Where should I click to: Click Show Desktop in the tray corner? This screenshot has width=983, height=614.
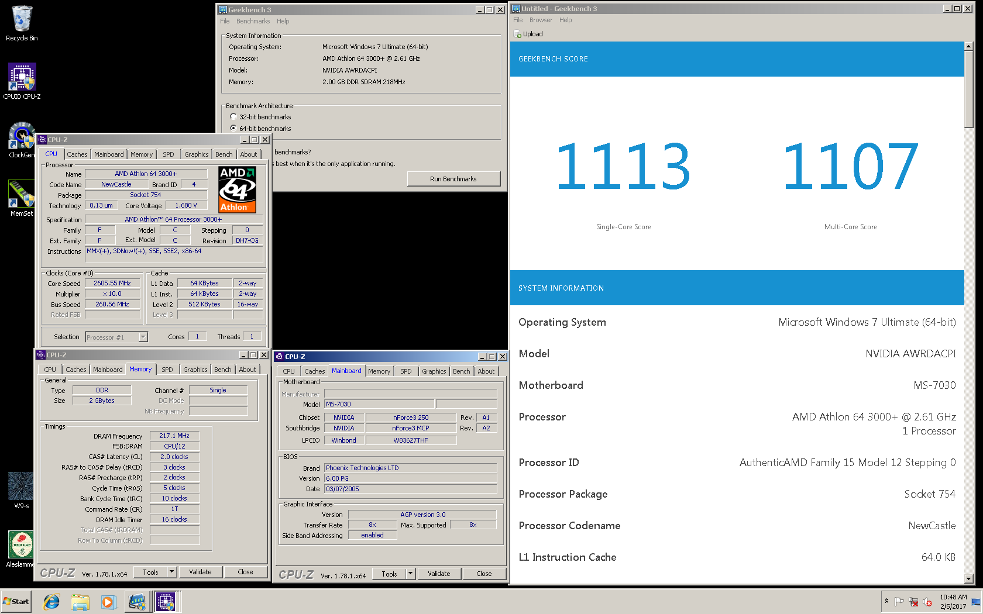coord(976,602)
